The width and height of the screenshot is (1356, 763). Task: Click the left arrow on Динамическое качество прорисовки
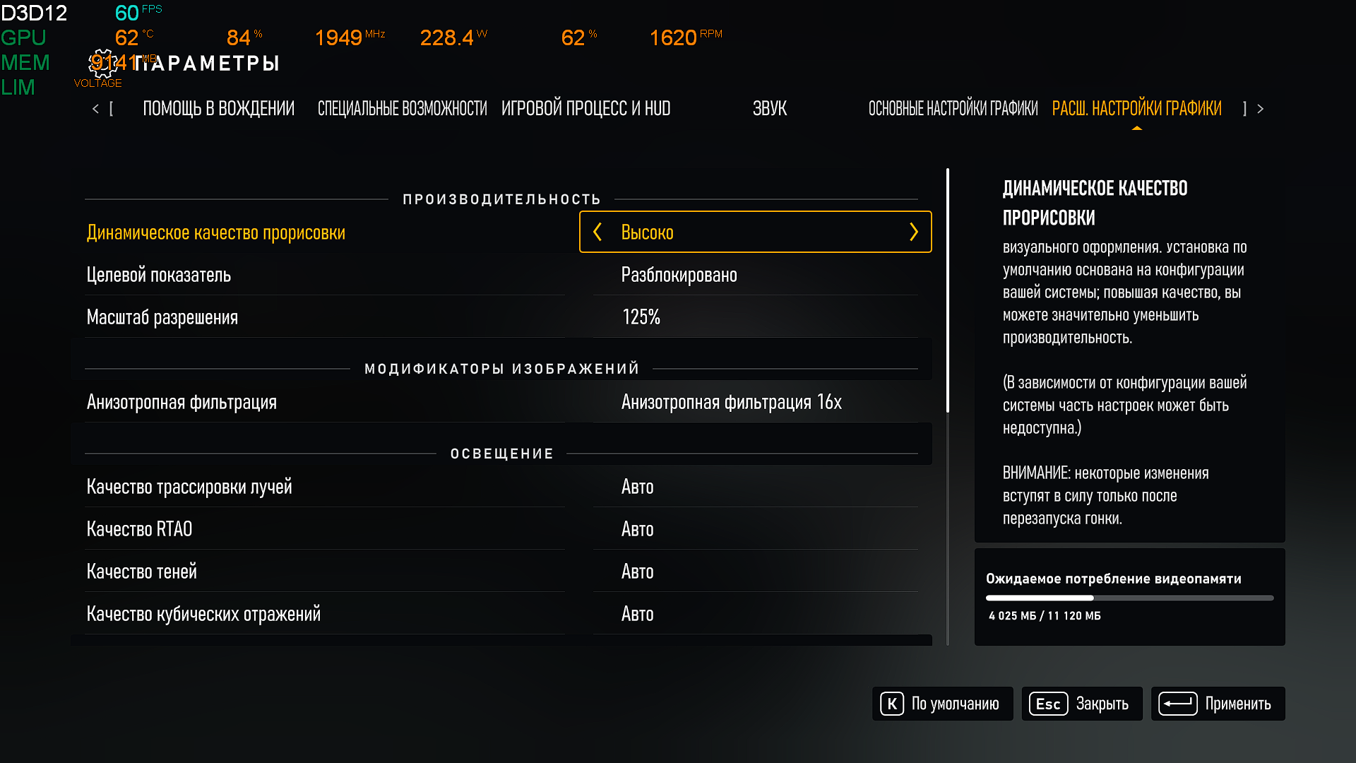point(597,232)
